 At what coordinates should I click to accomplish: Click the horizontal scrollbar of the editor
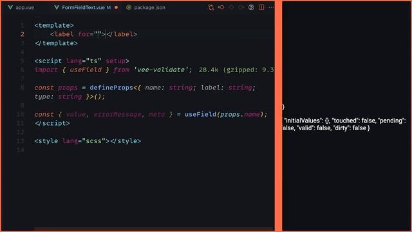154,229
